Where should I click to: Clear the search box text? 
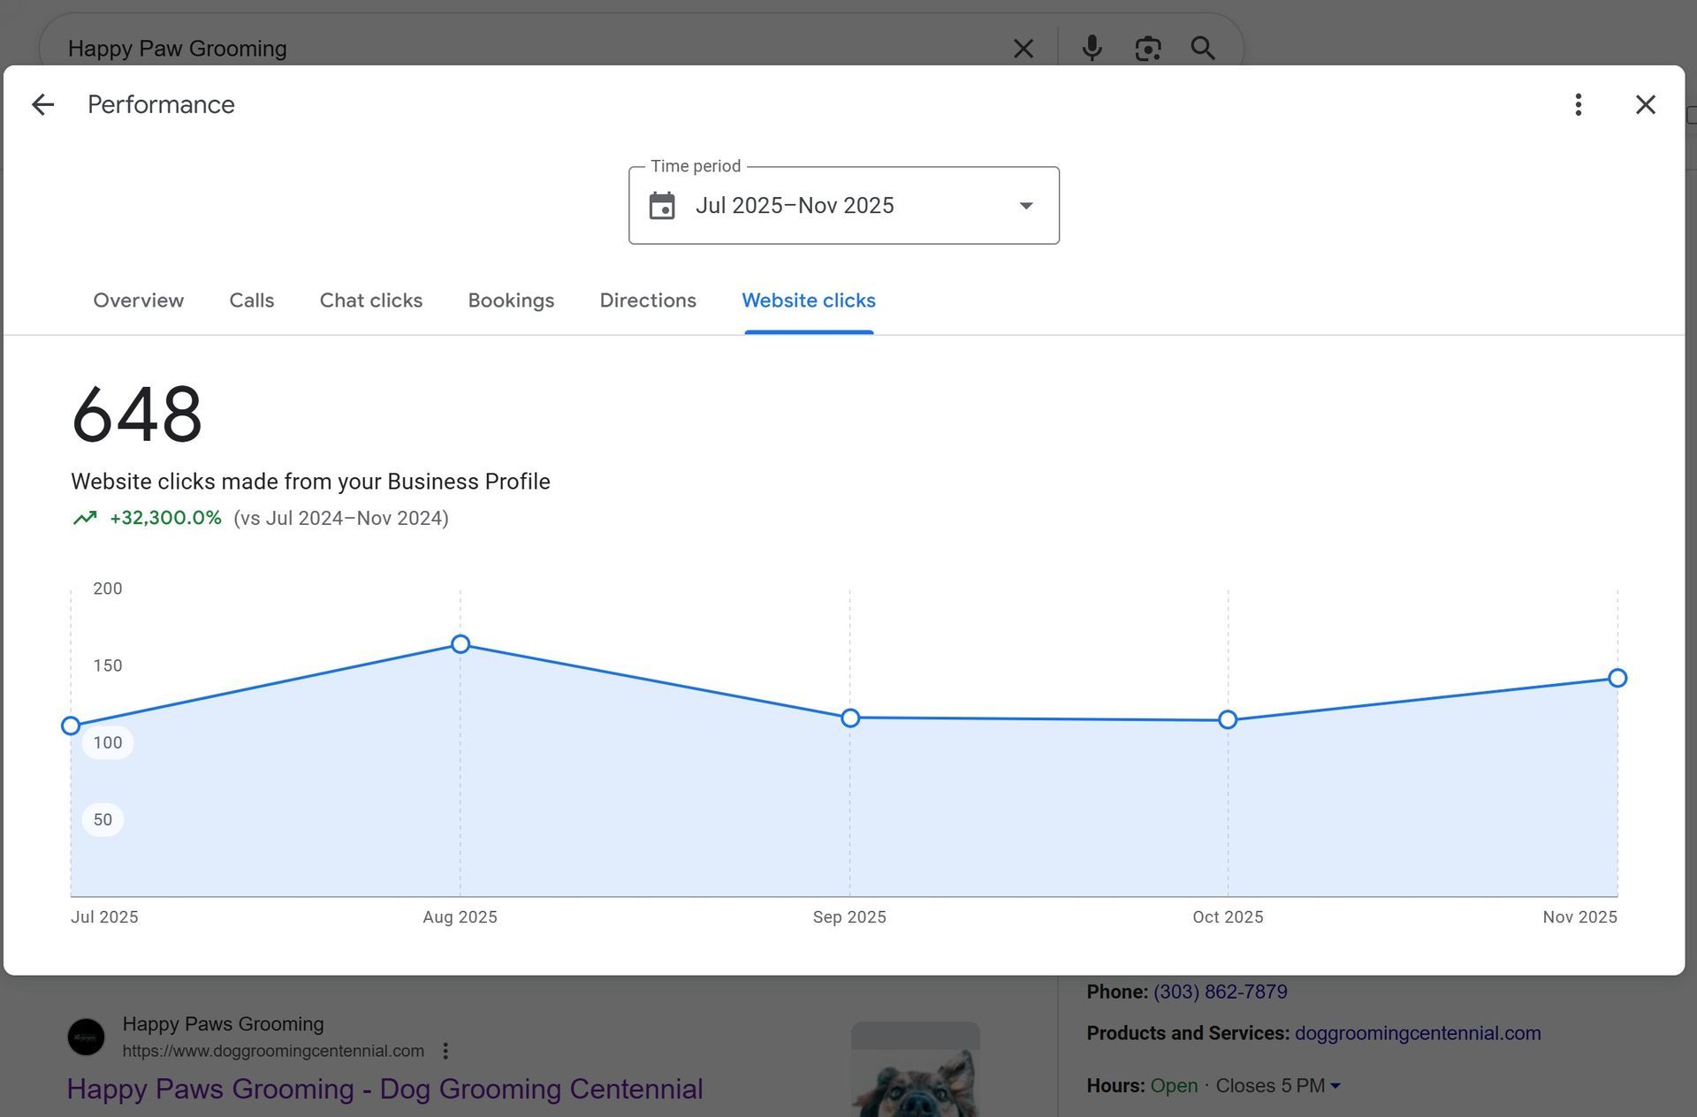[x=1023, y=49]
